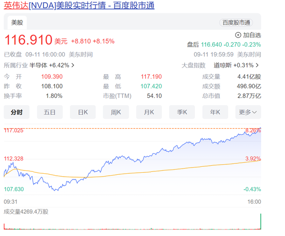Switch to the 五日 chart tab
The image size is (285, 236).
tap(50, 112)
